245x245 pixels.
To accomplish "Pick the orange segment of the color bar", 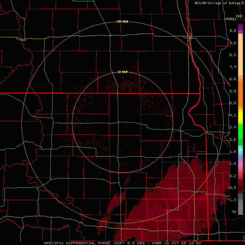I will tap(240, 94).
